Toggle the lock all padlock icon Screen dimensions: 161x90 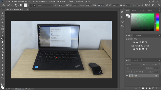click(143, 72)
